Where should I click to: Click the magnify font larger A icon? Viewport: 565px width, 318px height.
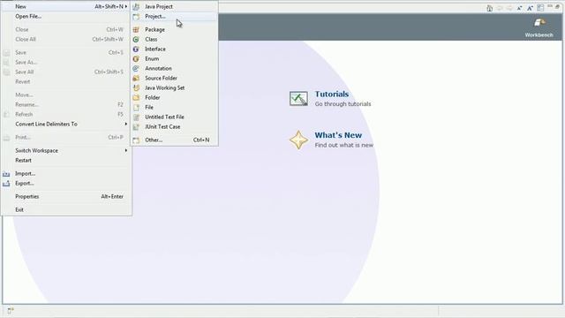point(530,8)
